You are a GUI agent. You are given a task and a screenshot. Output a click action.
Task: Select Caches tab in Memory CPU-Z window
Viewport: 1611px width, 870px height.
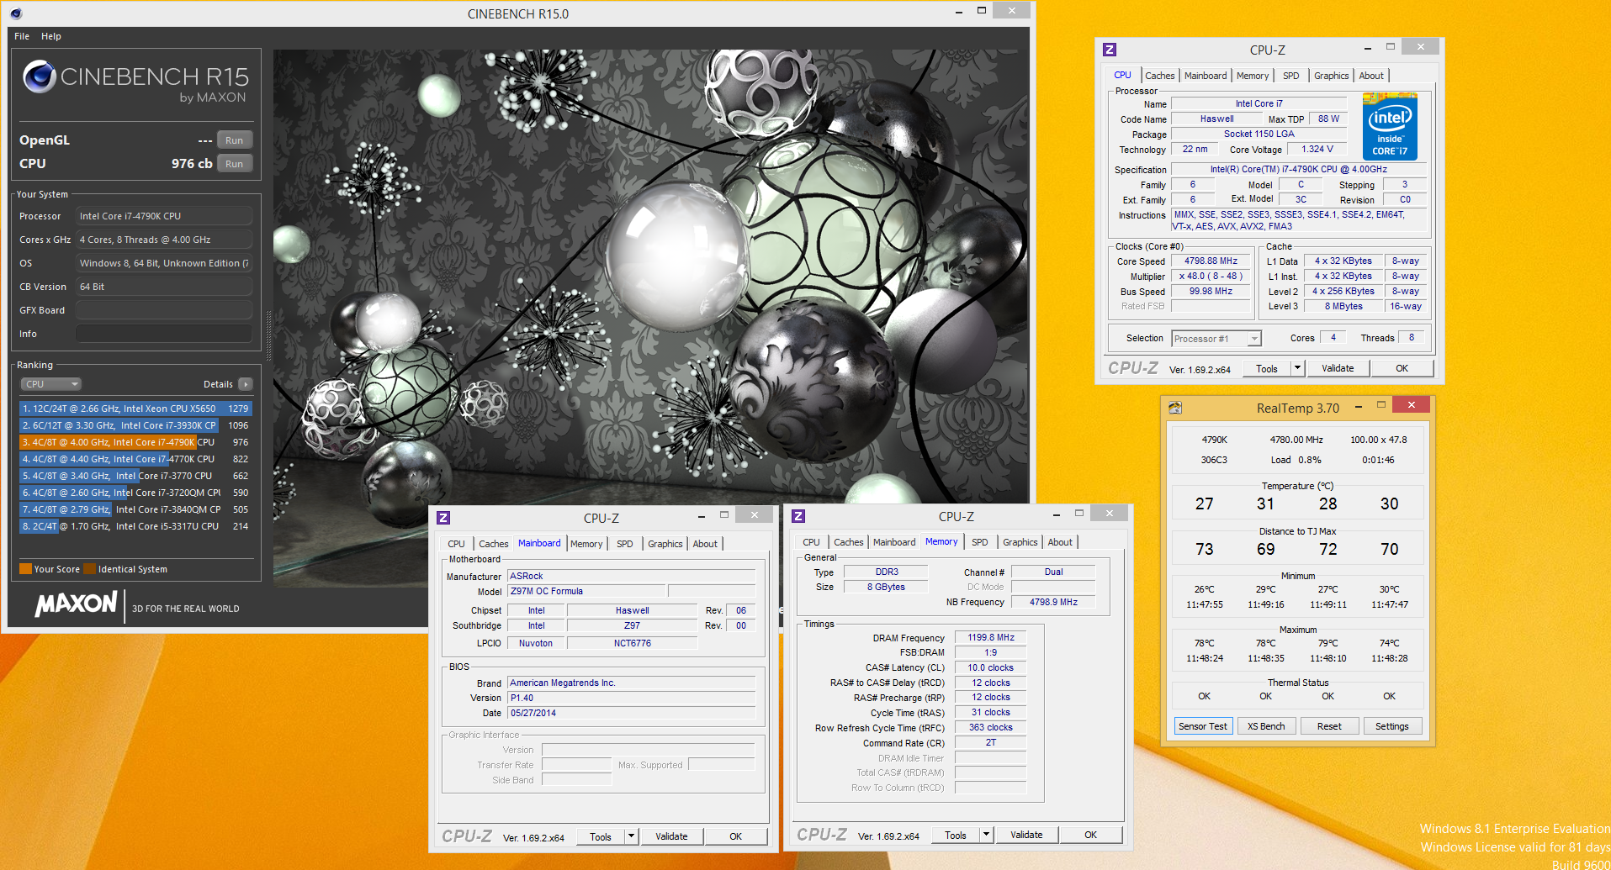[x=848, y=542]
